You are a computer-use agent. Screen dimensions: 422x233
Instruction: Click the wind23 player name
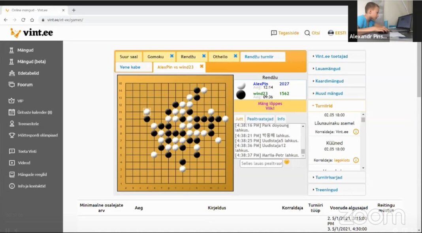(260, 93)
